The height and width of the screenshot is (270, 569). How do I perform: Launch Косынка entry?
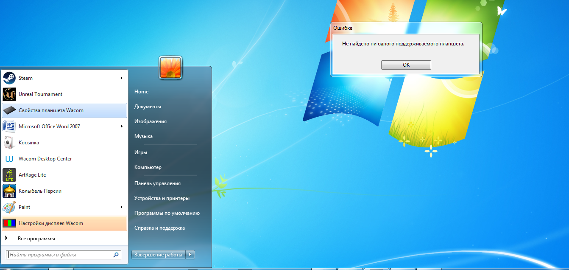[x=64, y=143]
